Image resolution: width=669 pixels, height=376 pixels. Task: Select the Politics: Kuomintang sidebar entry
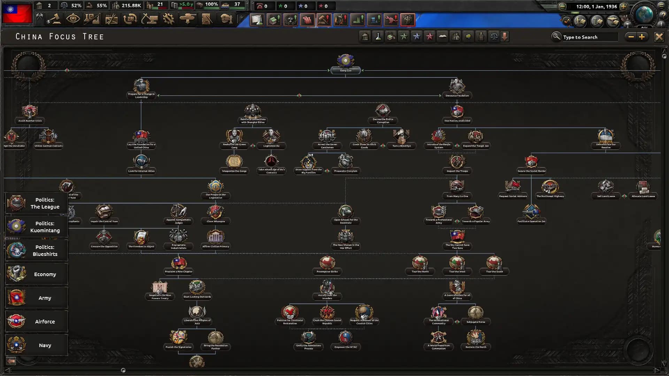(x=37, y=227)
